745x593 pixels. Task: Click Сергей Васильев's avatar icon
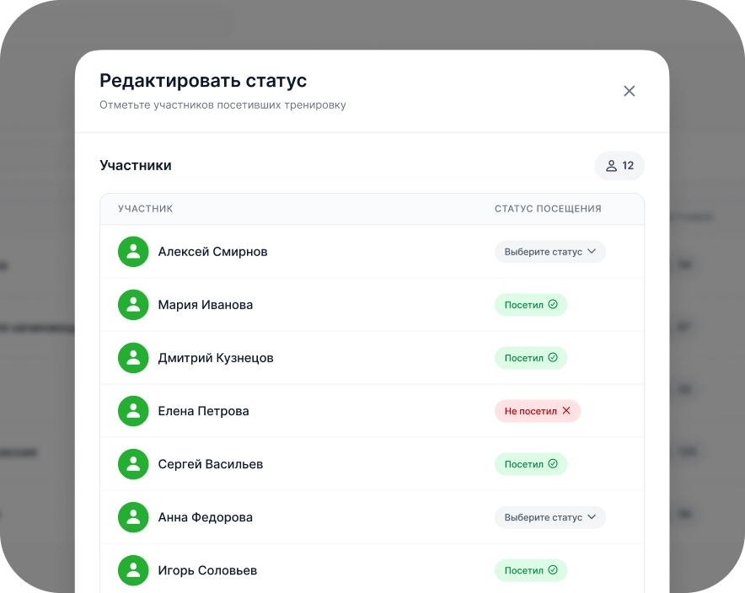[x=133, y=464]
